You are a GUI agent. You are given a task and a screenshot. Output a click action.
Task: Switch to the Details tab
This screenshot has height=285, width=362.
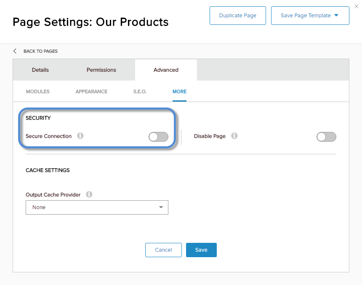tap(40, 70)
